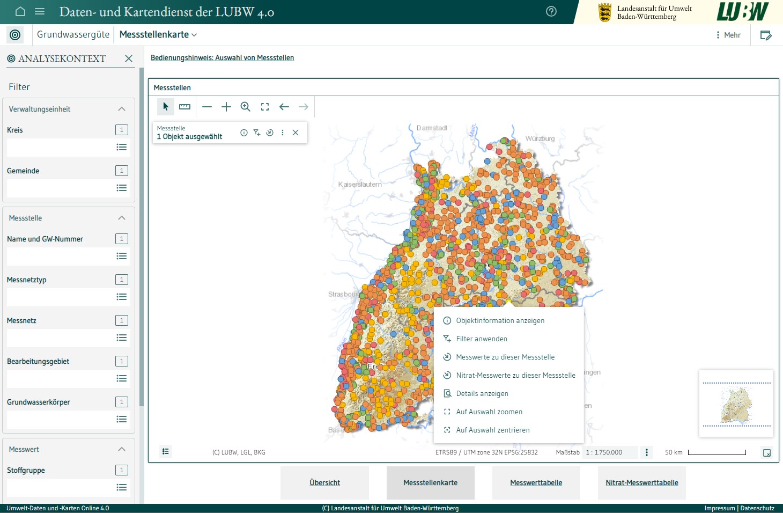Open the edit note icon top right
Screen dimensions: 783x513
tap(766, 35)
